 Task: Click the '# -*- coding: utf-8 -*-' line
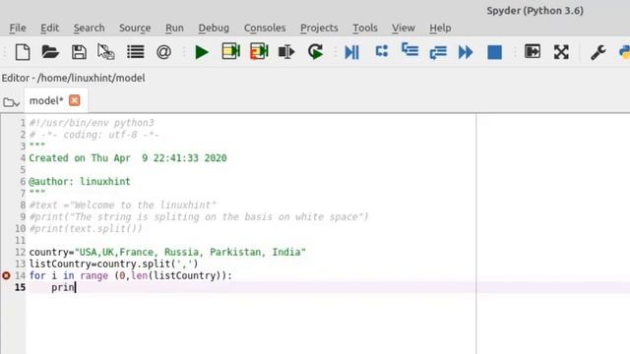94,135
